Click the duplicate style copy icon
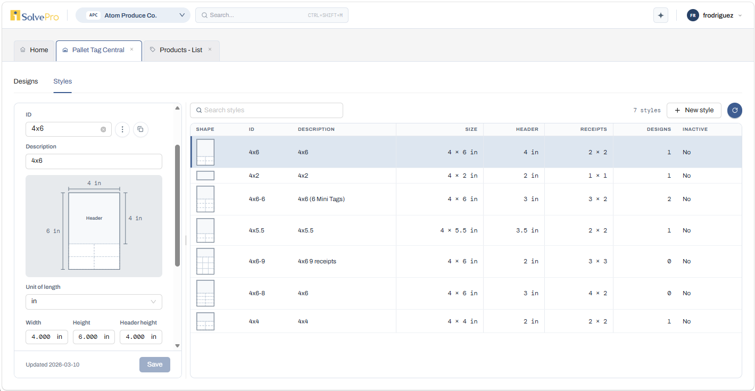Image resolution: width=755 pixels, height=391 pixels. (x=140, y=129)
